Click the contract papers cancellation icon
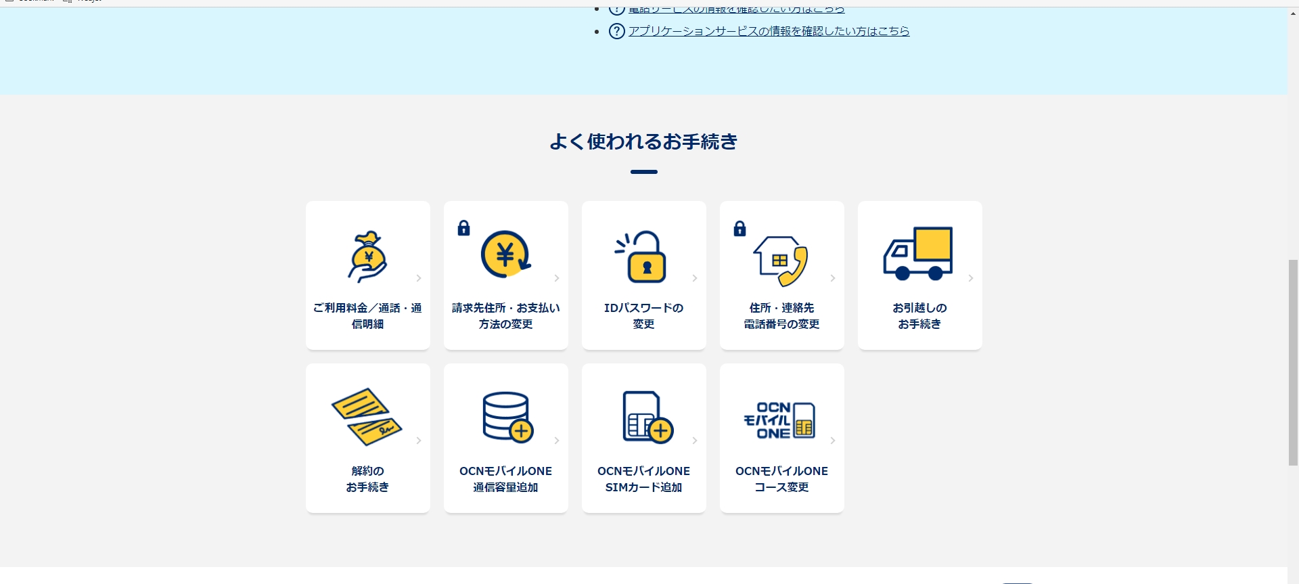 tap(367, 416)
